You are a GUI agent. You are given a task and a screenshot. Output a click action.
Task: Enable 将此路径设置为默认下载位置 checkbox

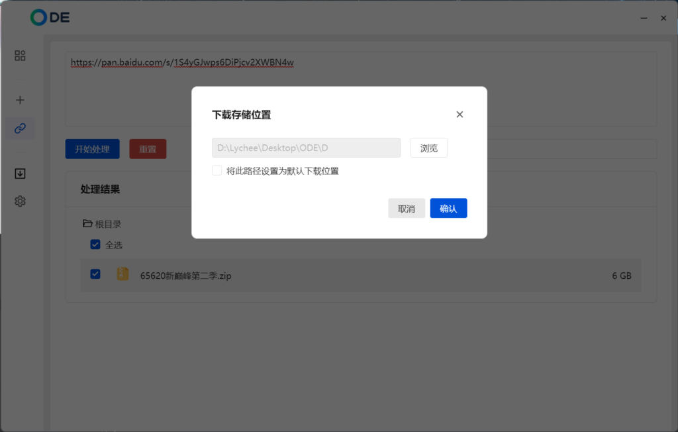tap(217, 171)
